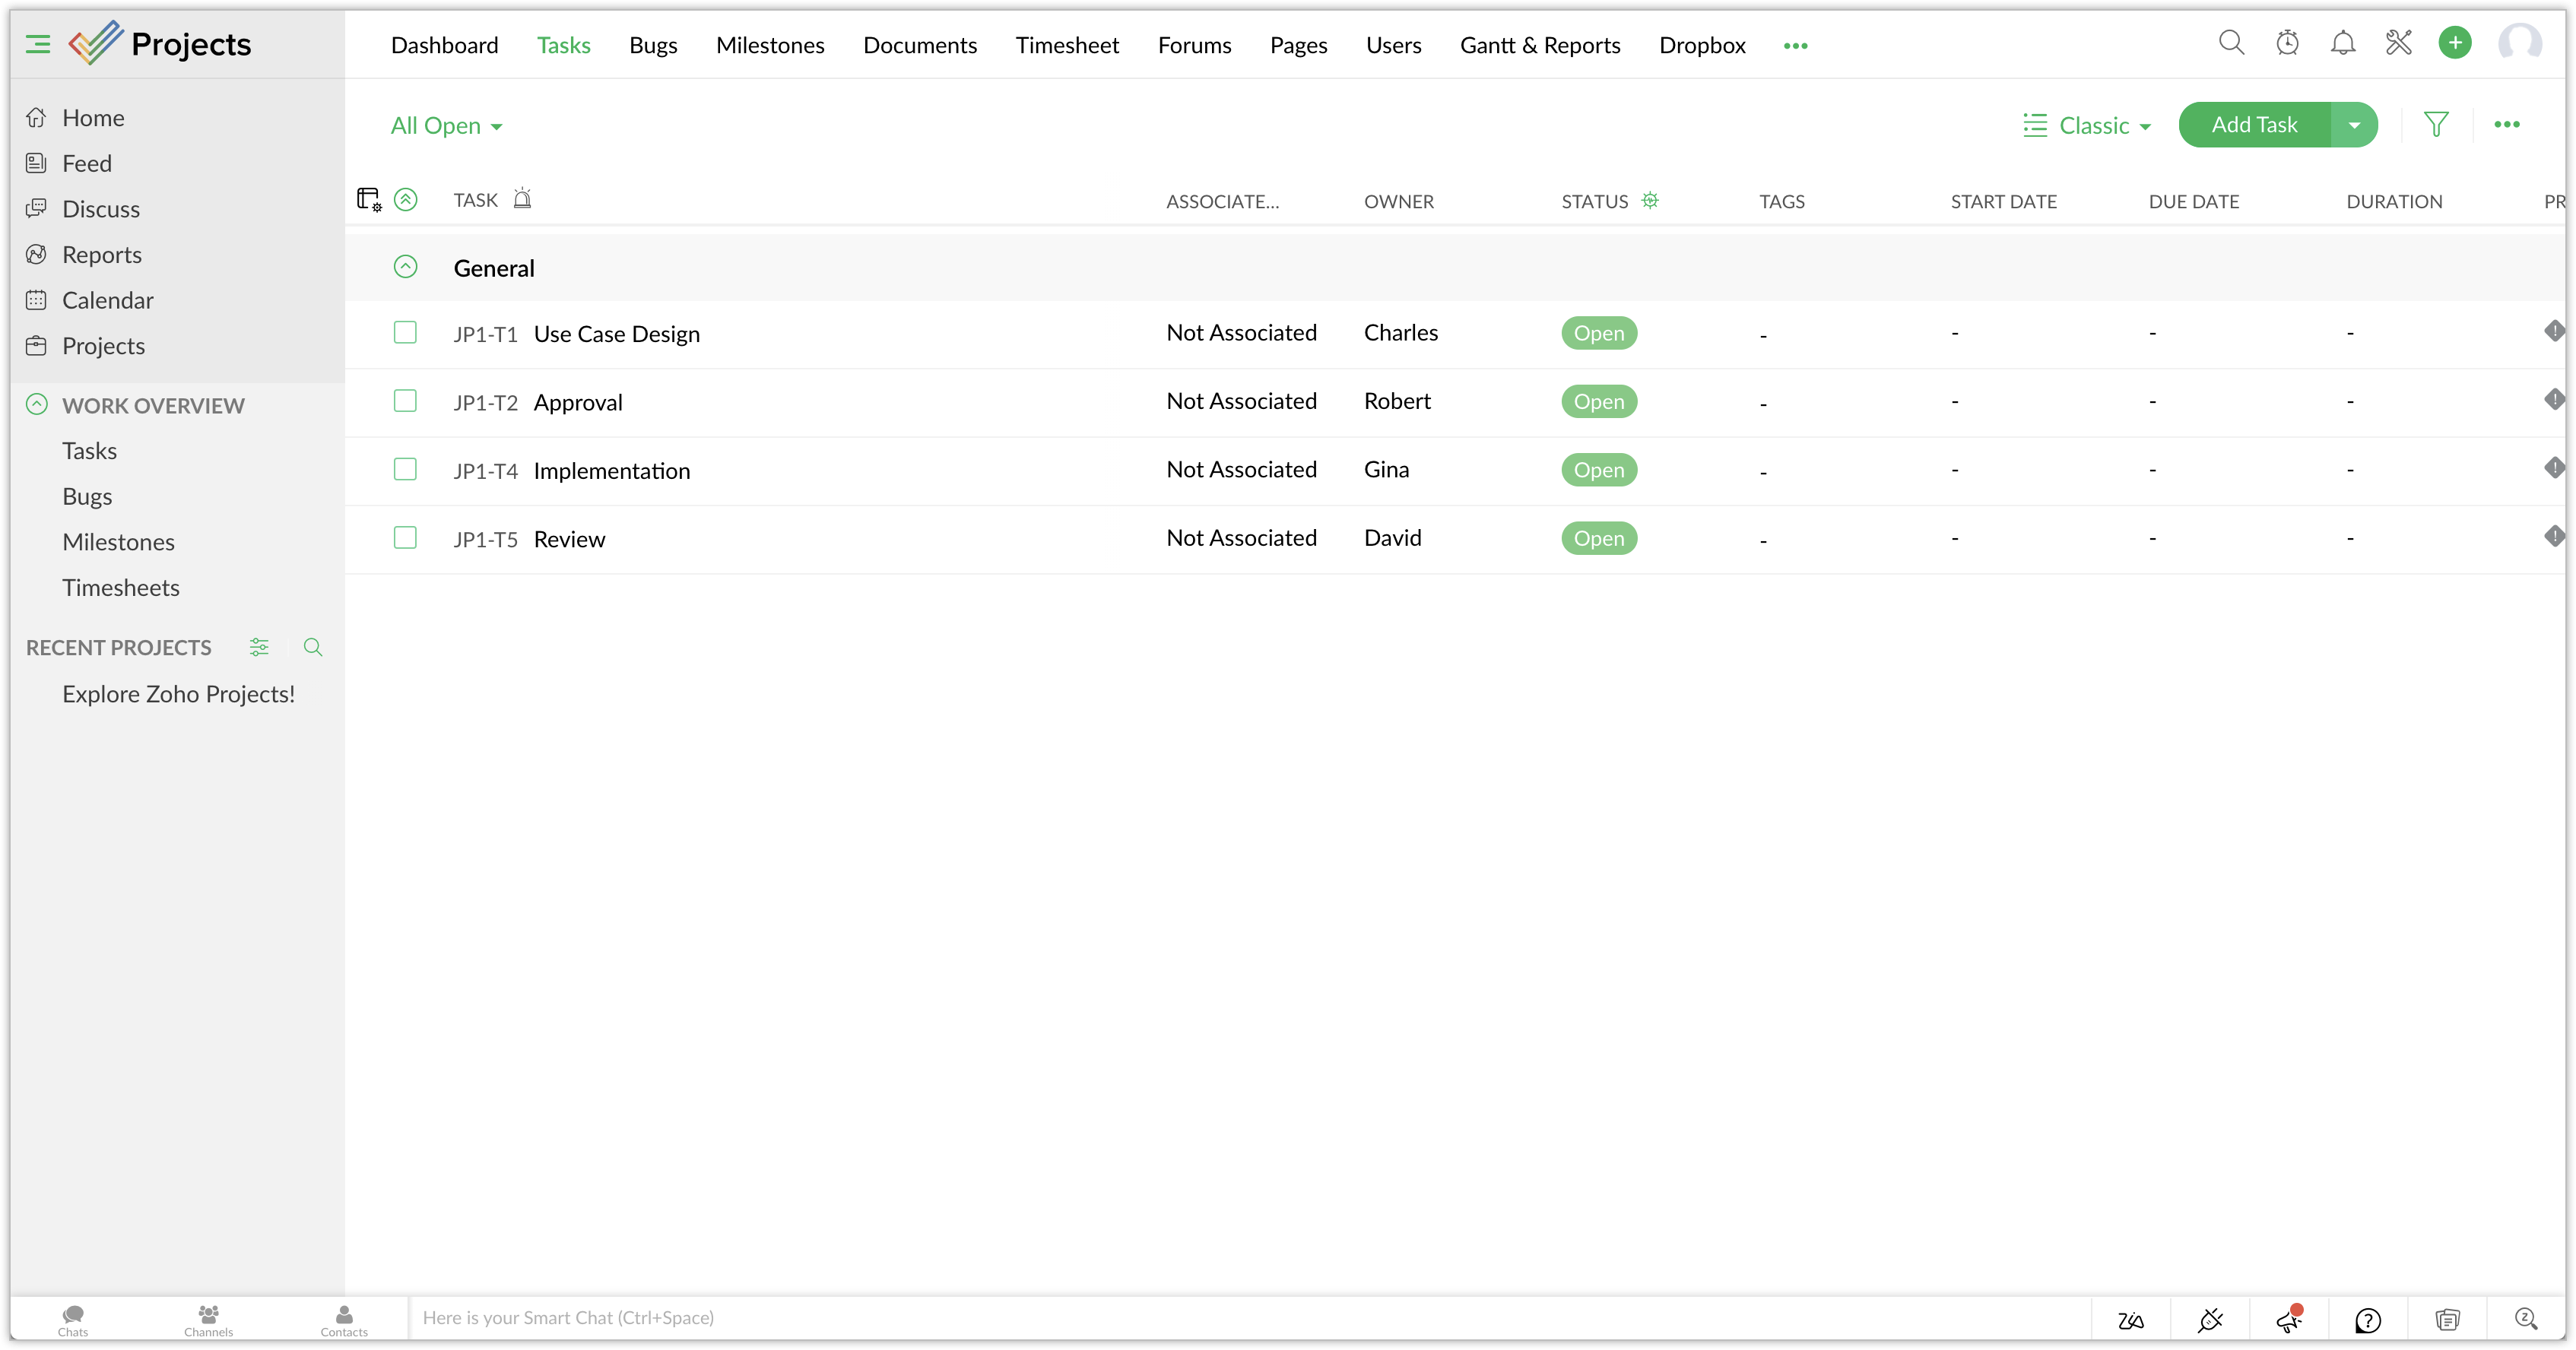This screenshot has width=2576, height=1350.
Task: Open the Gantt & Reports tab
Action: tap(1539, 45)
